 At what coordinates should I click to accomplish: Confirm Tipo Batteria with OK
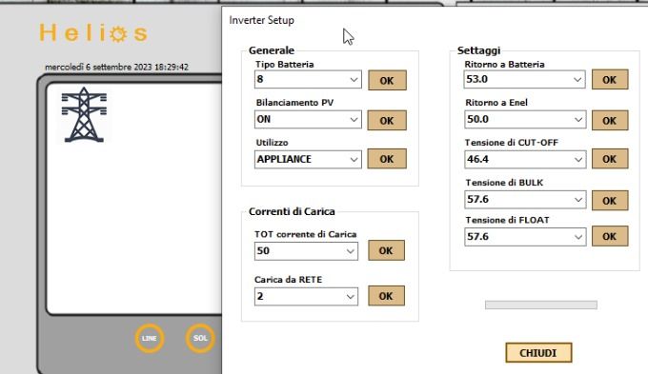point(387,80)
